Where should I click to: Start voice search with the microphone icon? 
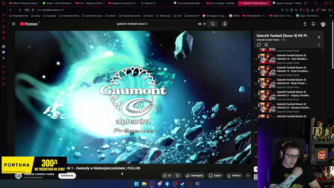click(x=225, y=24)
